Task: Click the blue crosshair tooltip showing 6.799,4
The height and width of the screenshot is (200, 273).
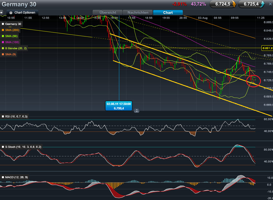Action: 119,106
